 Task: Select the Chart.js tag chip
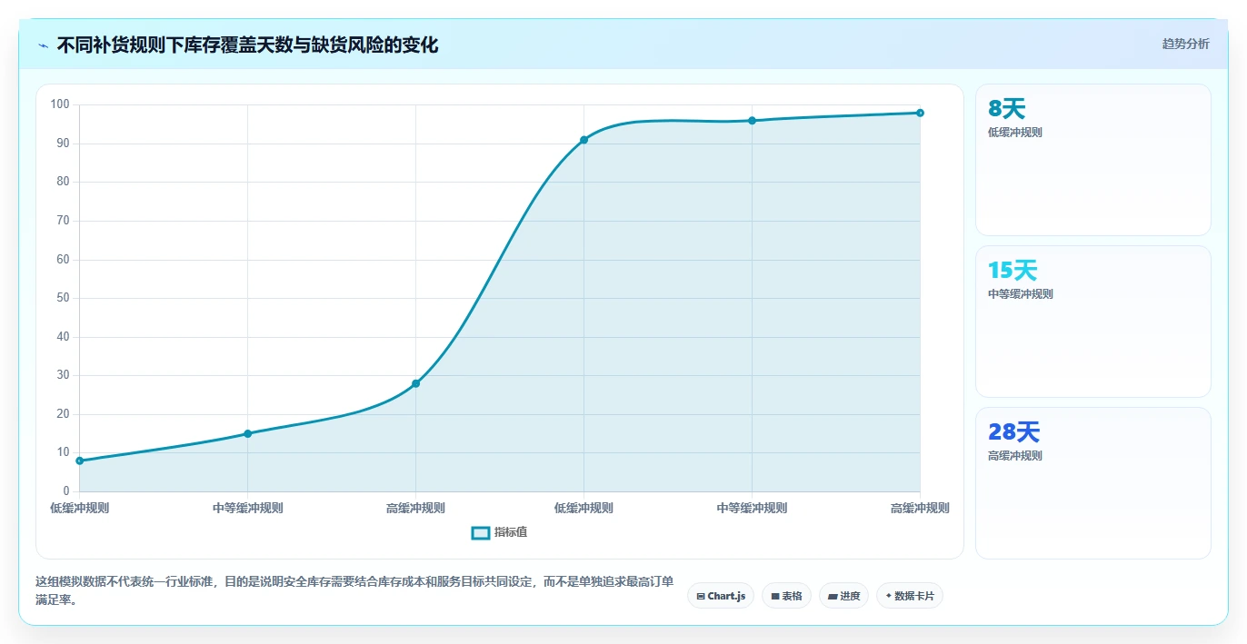coord(721,596)
